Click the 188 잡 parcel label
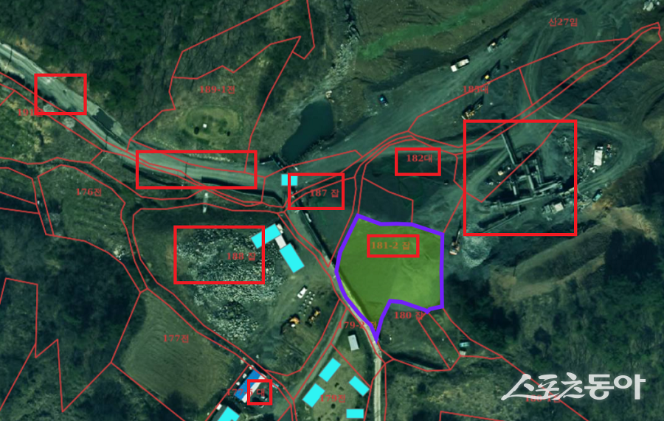Image resolution: width=664 pixels, height=421 pixels. pos(241,256)
